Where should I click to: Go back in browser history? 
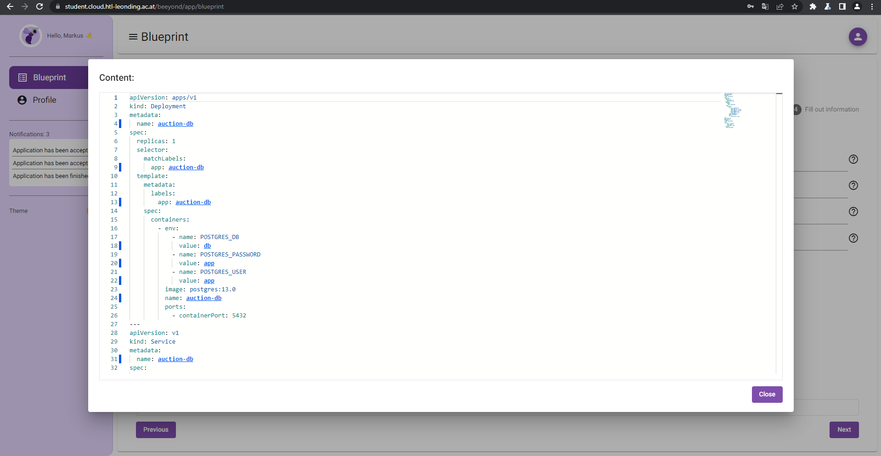(x=10, y=6)
